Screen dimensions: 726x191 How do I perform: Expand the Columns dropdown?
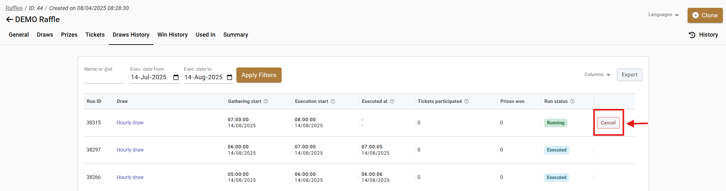point(597,75)
